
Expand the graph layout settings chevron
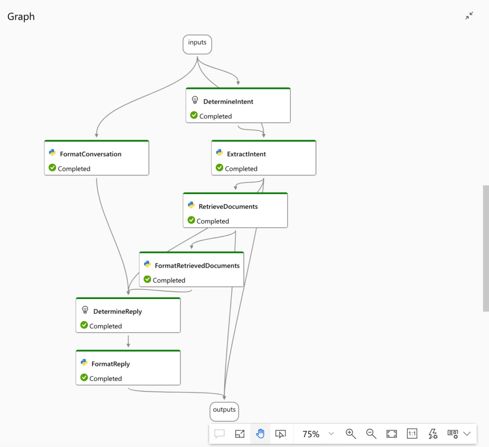click(x=467, y=434)
